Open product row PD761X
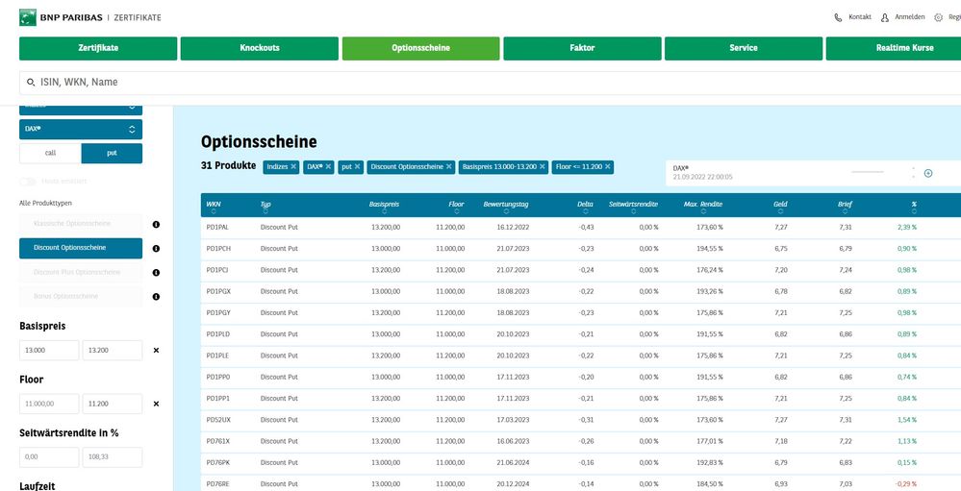The width and height of the screenshot is (961, 491). point(581,441)
